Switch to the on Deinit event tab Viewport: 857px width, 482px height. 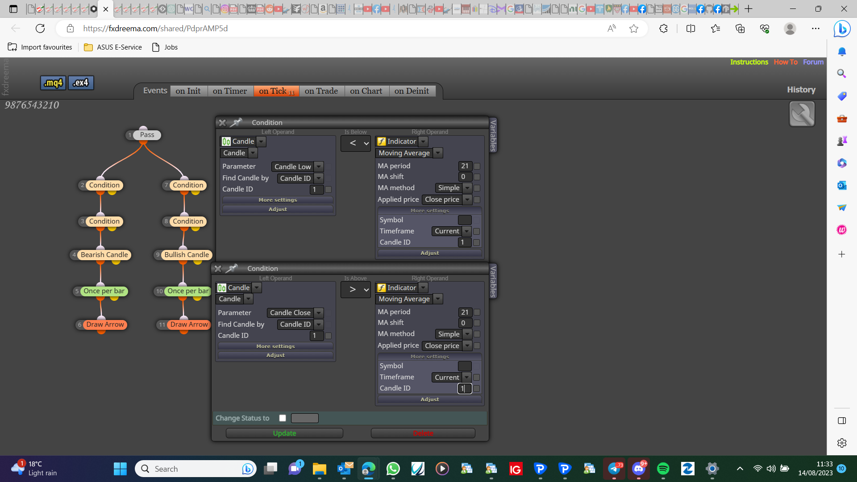tap(412, 91)
